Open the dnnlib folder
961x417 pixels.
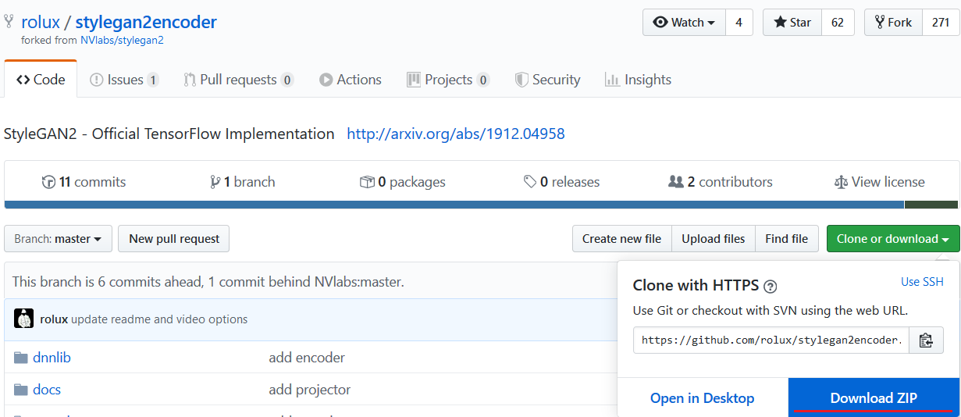[52, 358]
